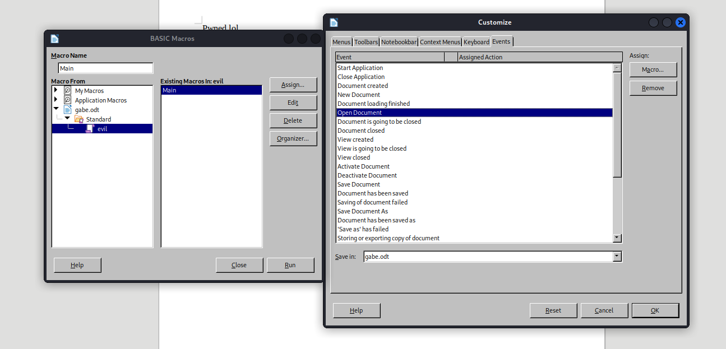Select View is going to be closed
The width and height of the screenshot is (726, 349).
point(474,148)
